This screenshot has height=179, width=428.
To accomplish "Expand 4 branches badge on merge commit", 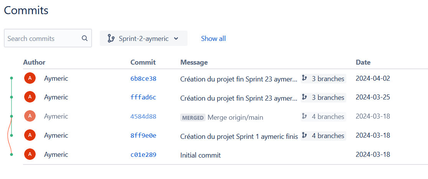I will coord(323,117).
